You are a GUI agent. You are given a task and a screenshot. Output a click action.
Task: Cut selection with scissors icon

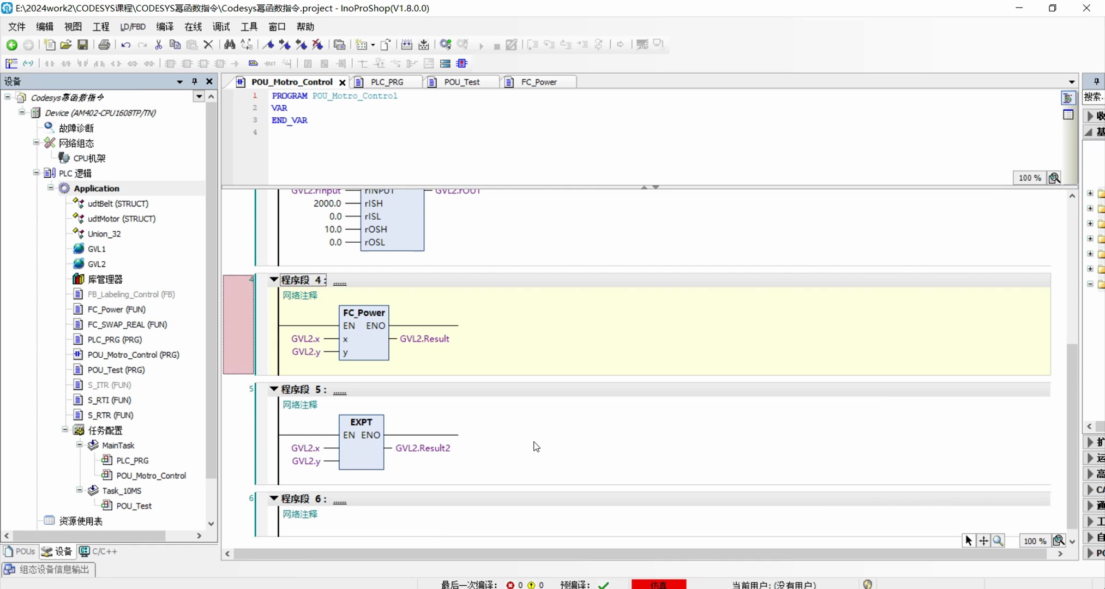point(159,45)
